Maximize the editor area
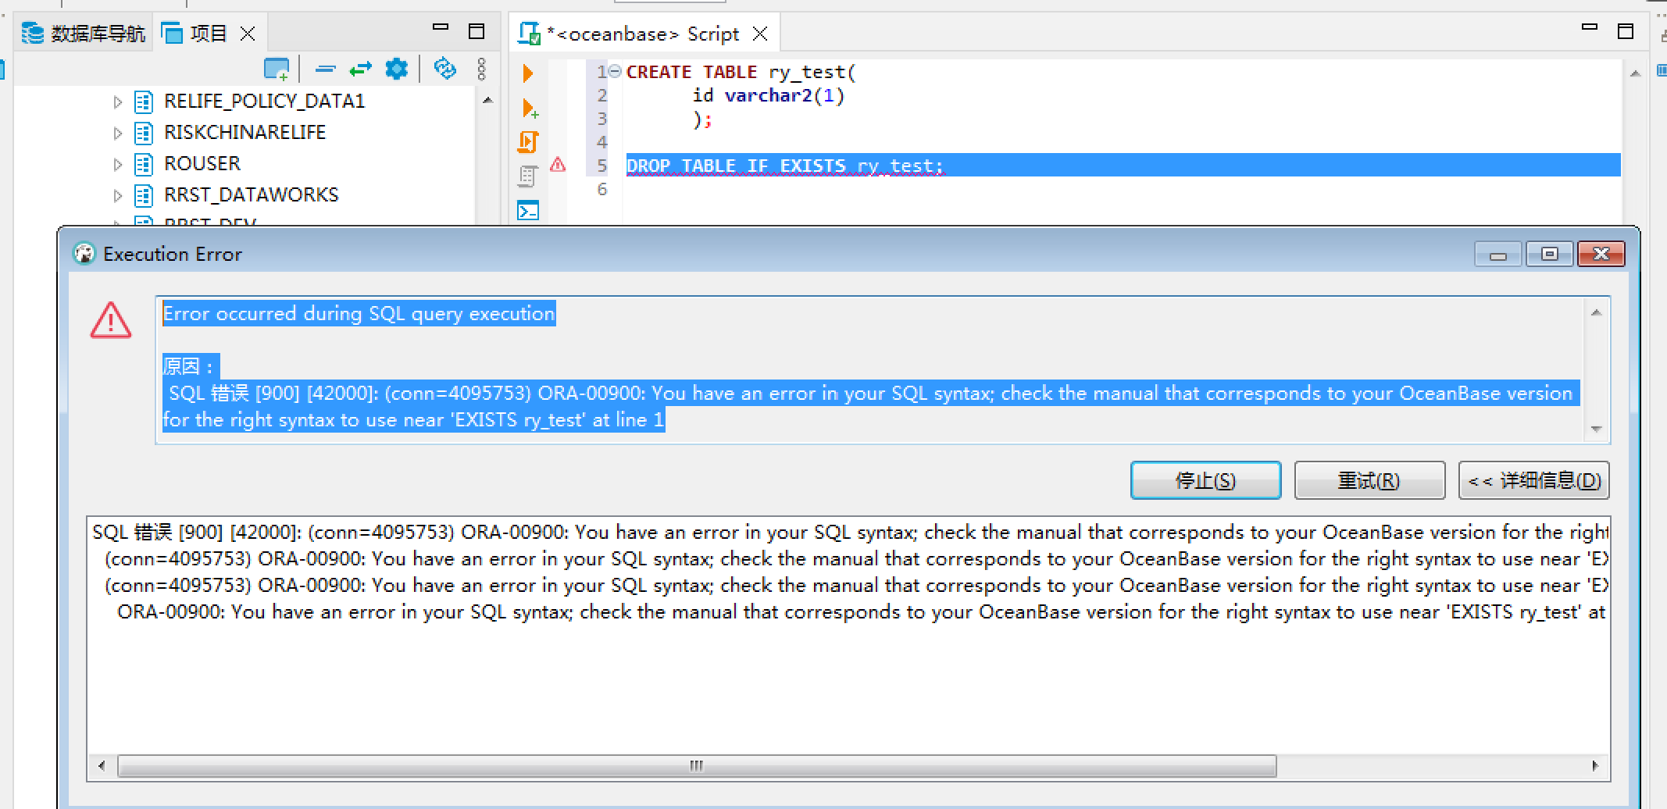Screen dimensions: 1667x809 (1626, 31)
